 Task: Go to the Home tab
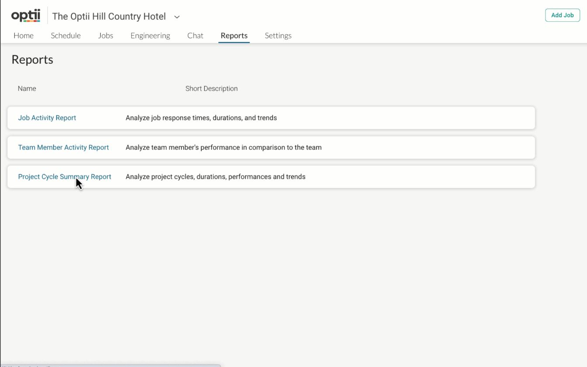(x=24, y=36)
